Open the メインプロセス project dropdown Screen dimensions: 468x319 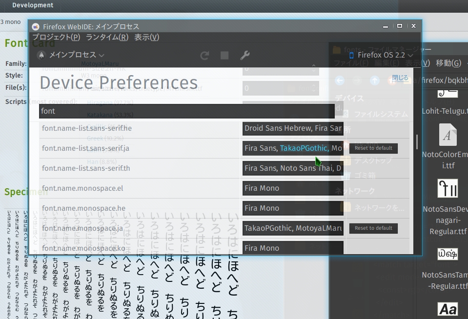click(71, 55)
